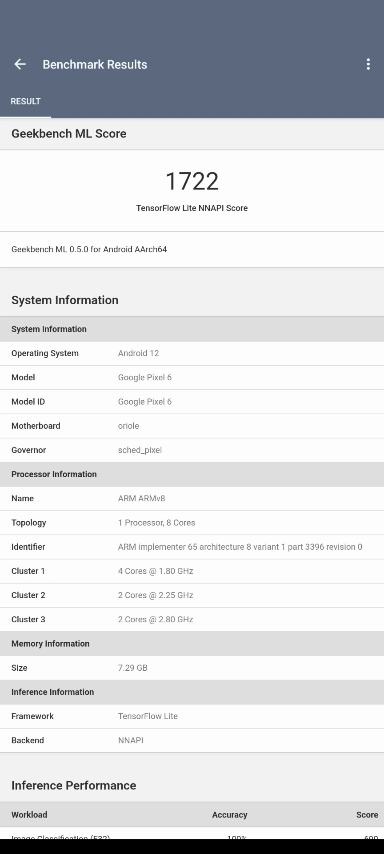Click the ARM implementer identifier value
The image size is (384, 854).
point(240,547)
